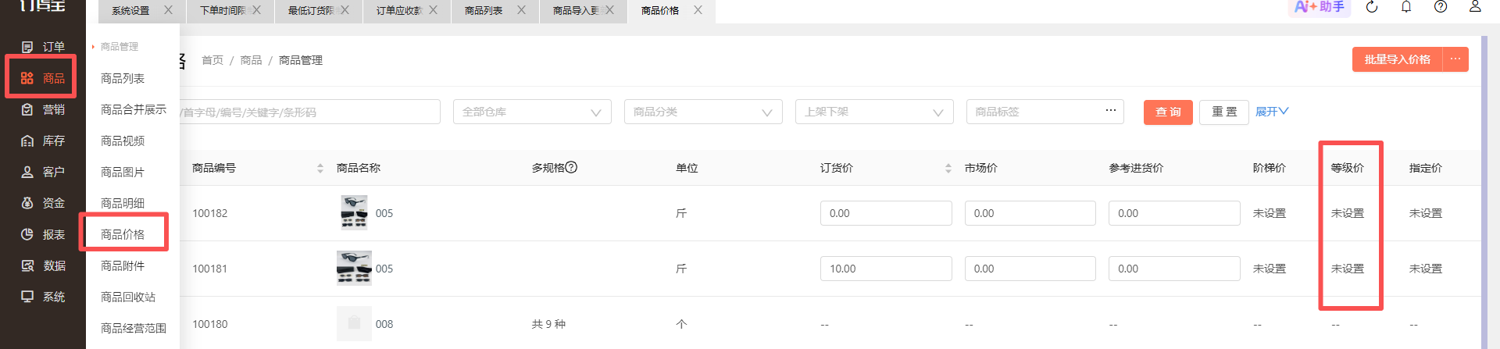Open 商品视频 in submenu
1500x349 pixels.
tap(123, 141)
